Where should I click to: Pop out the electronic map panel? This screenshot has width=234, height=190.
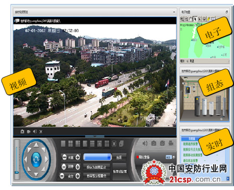pos(227,12)
